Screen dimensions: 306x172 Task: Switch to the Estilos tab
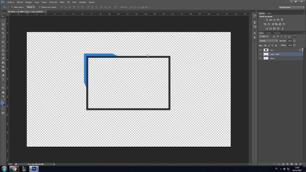269,13
